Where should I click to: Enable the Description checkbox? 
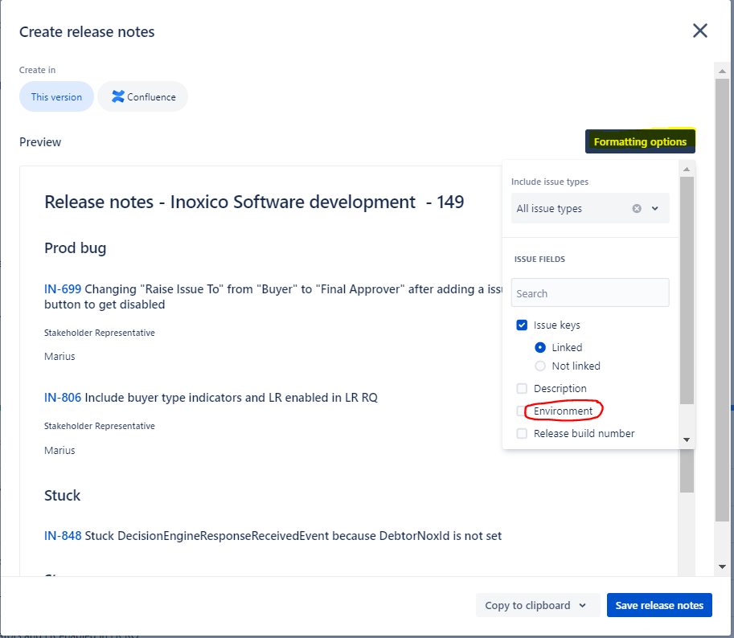point(522,389)
